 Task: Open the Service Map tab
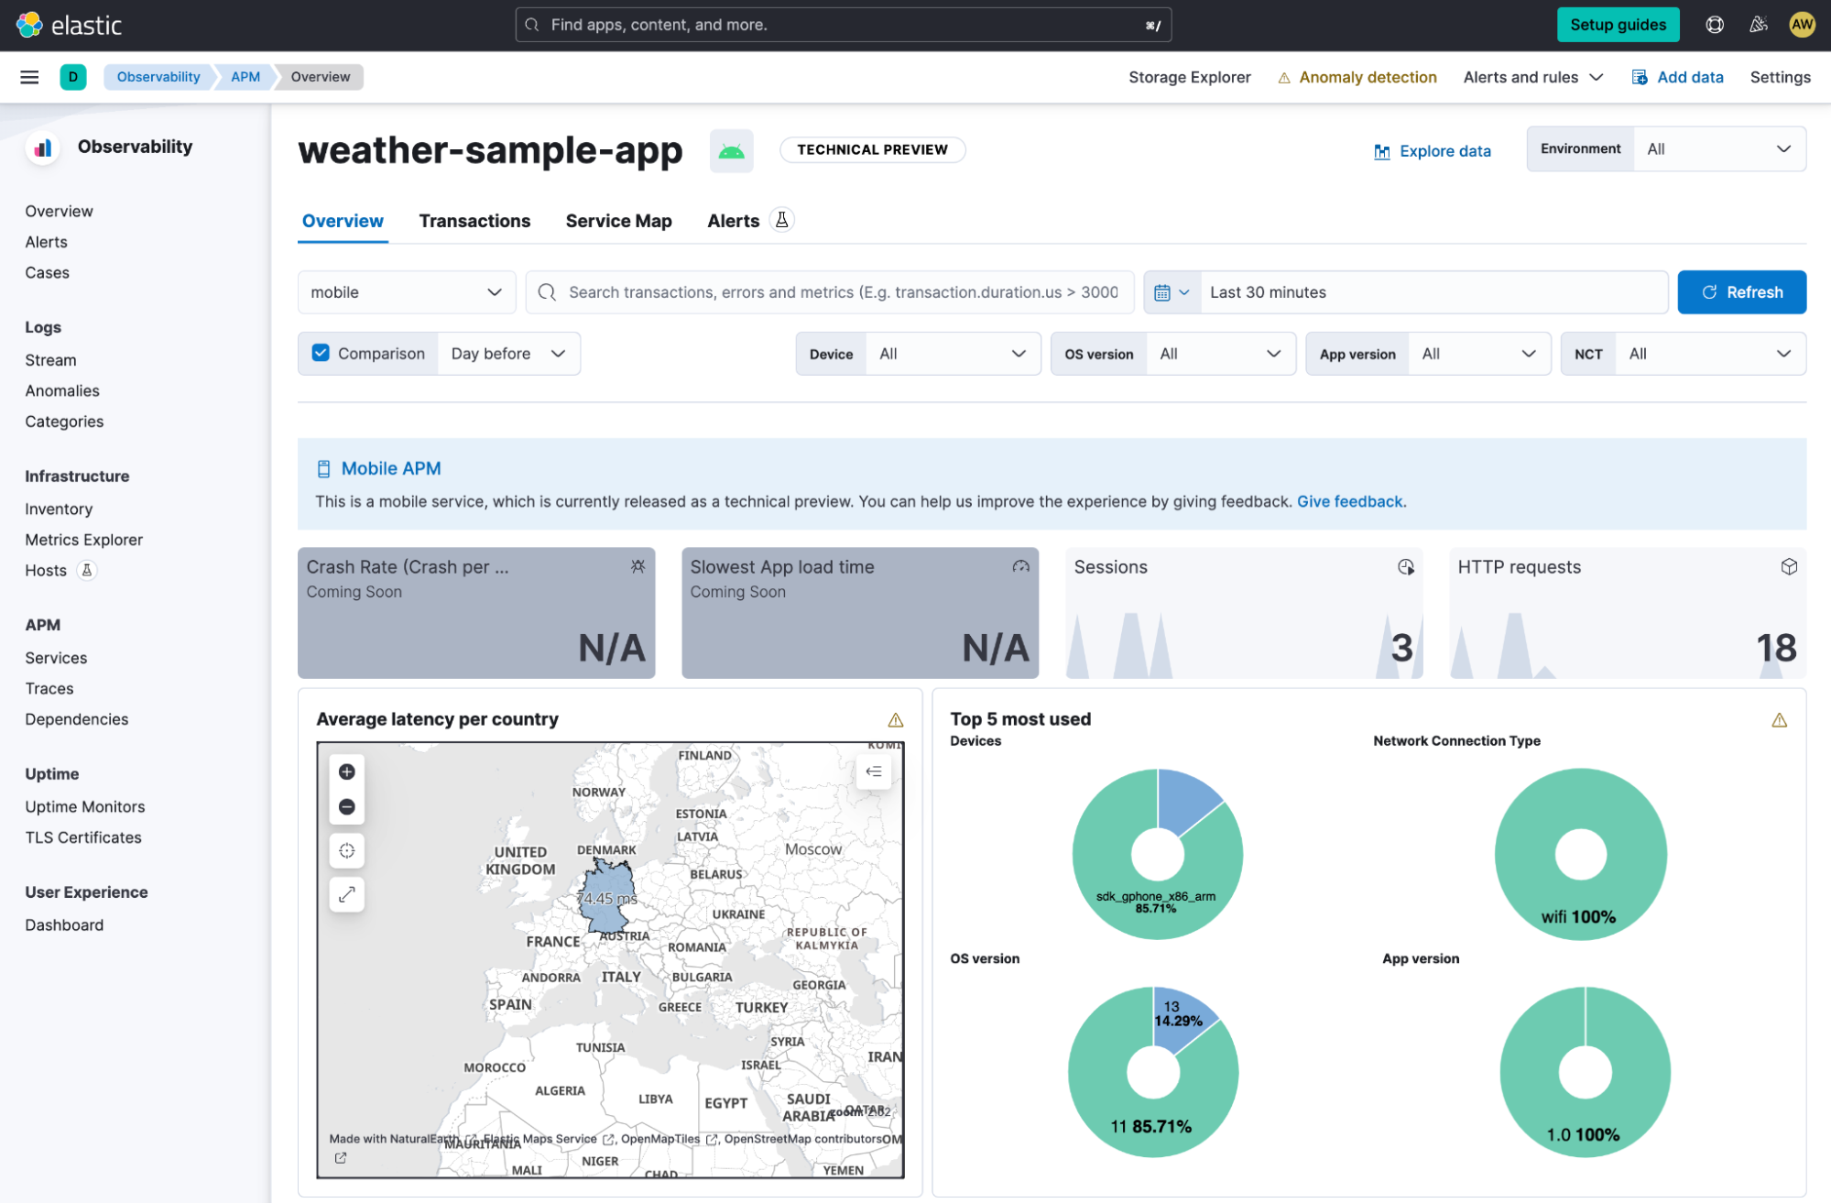(x=618, y=221)
